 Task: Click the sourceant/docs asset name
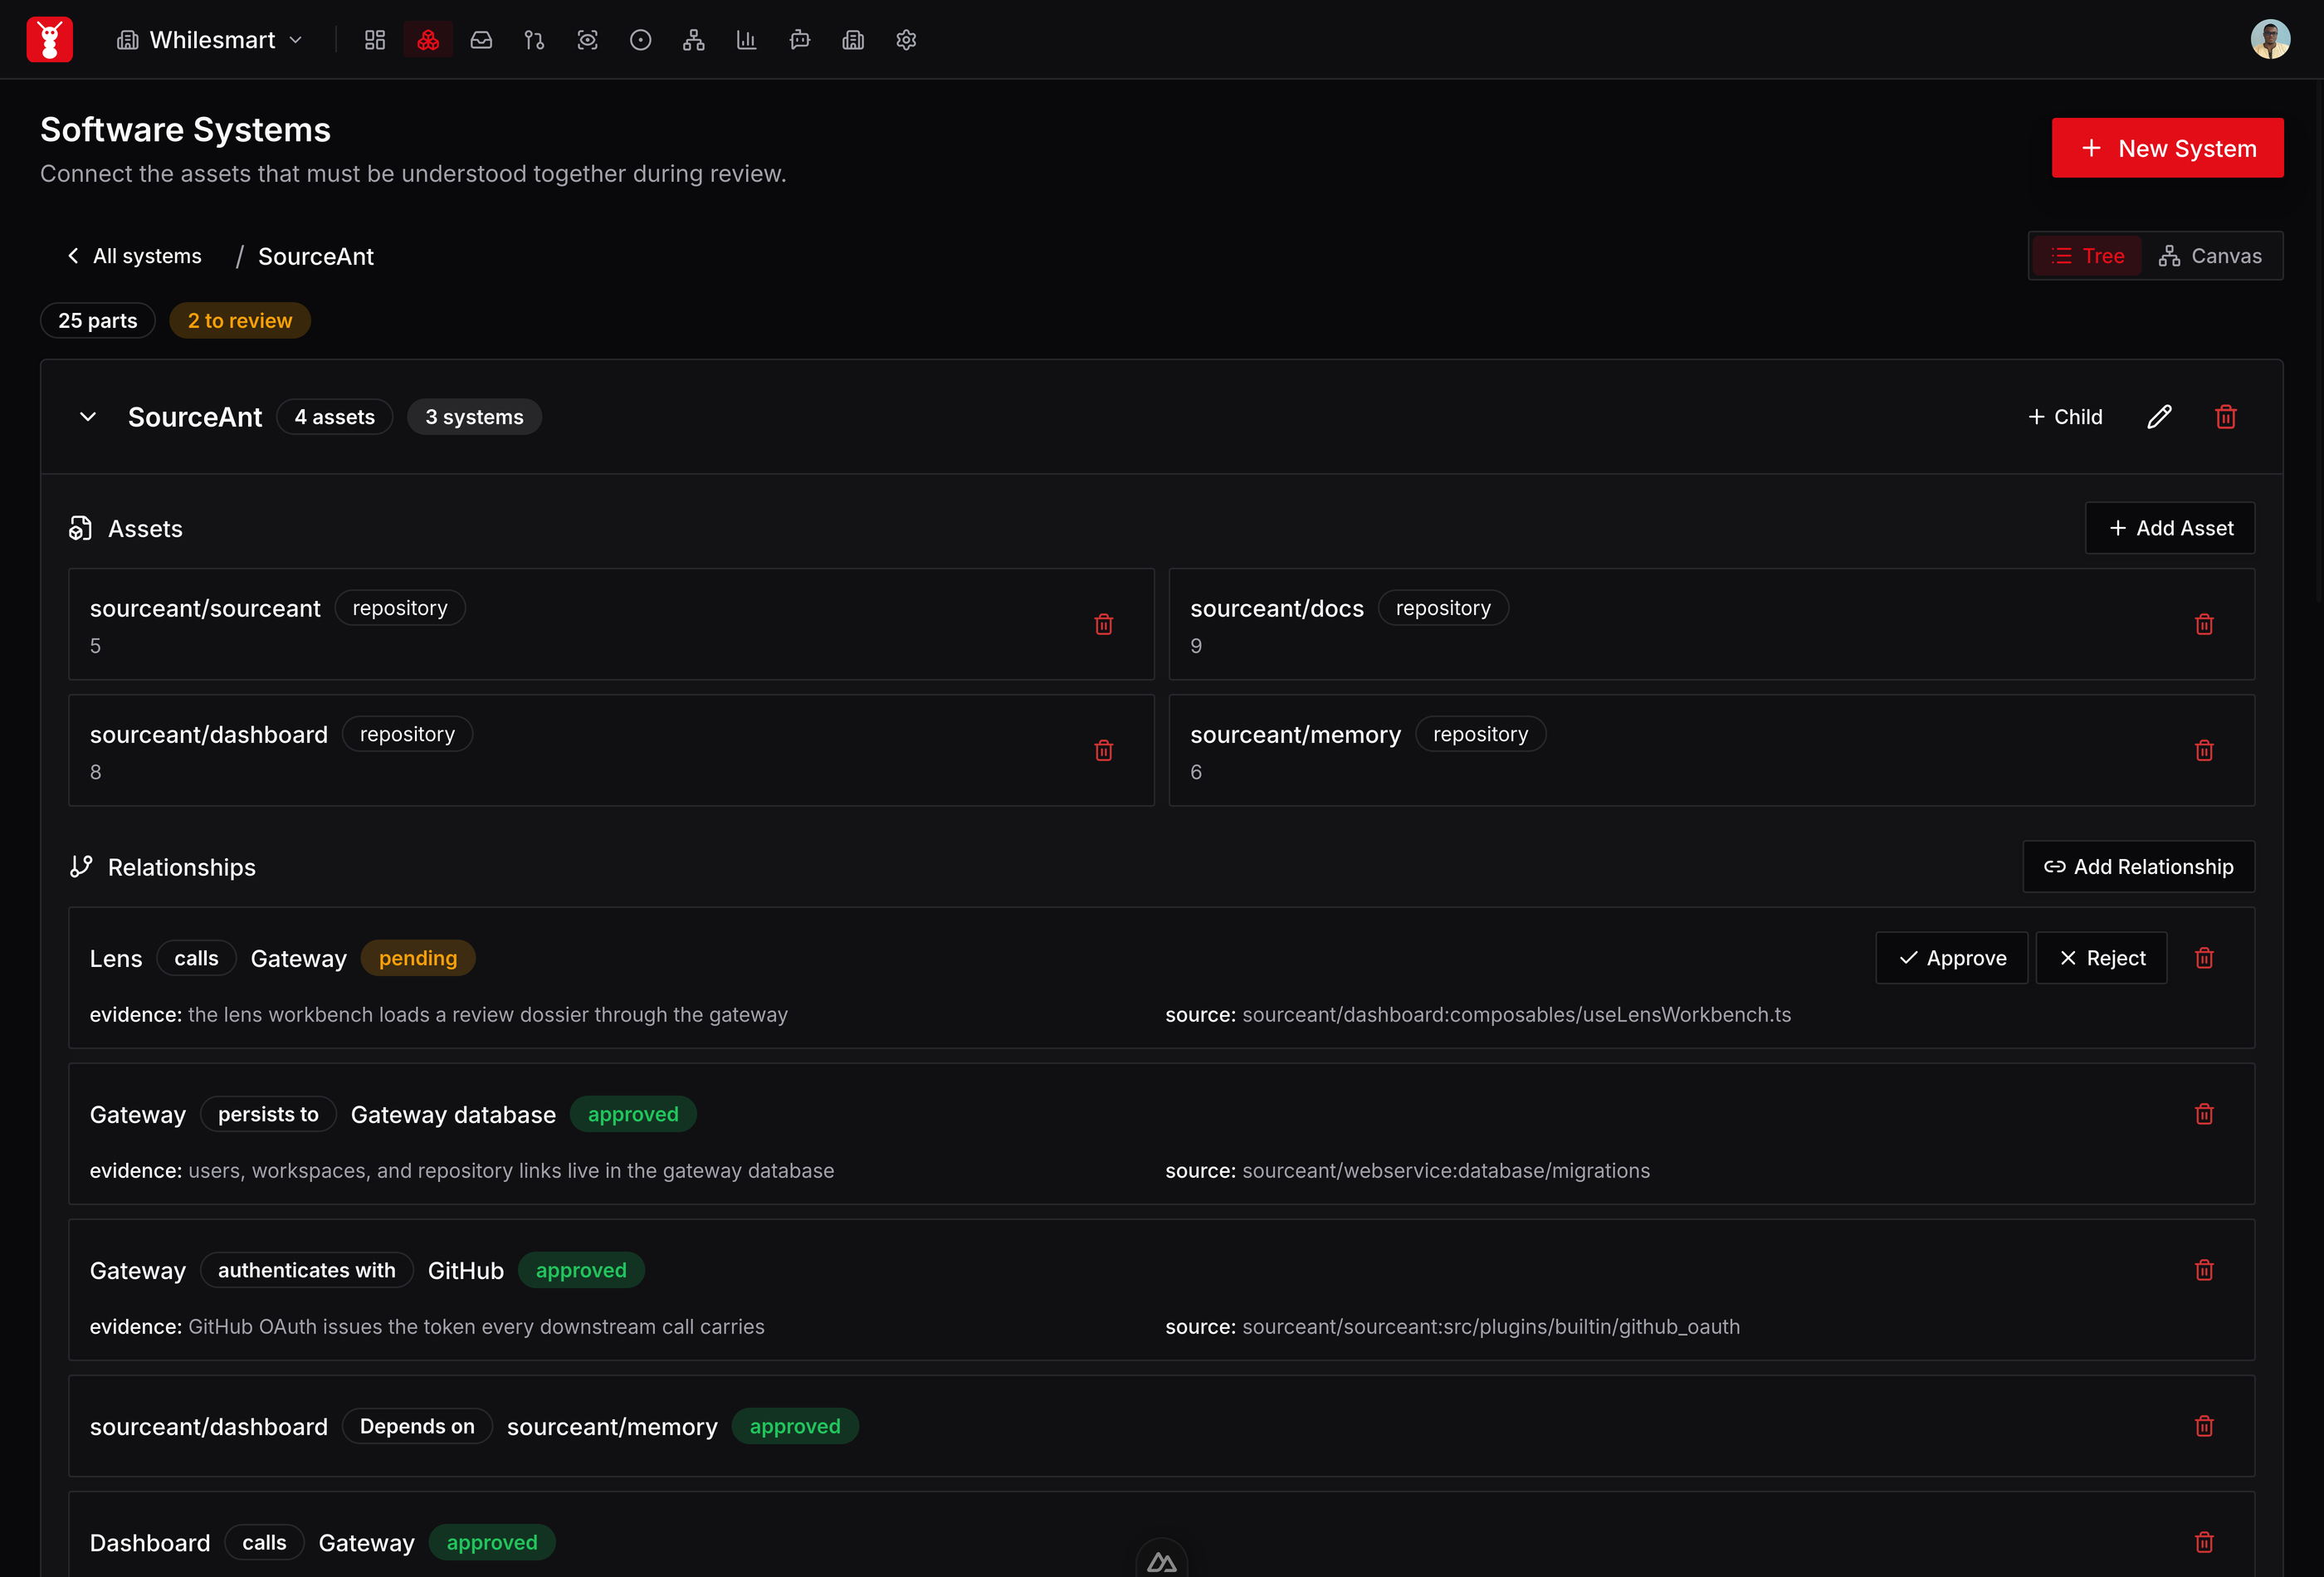pos(1277,608)
